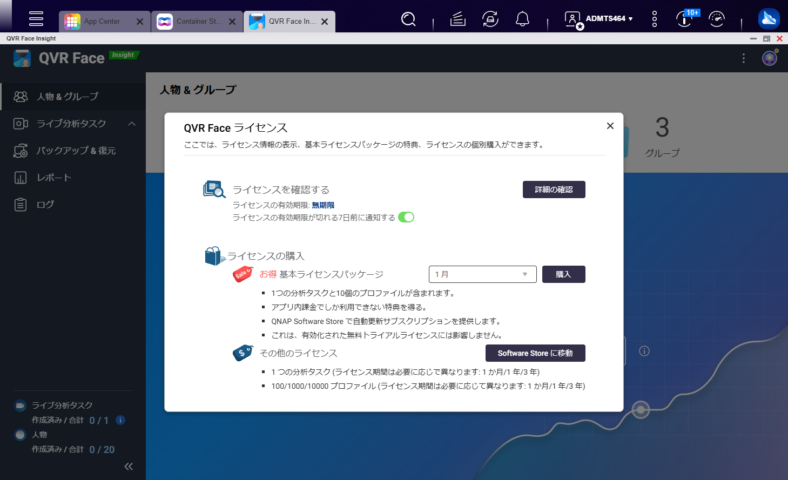The height and width of the screenshot is (480, 788).
Task: Click the 人物 status icon at bottom
Action: point(20,435)
